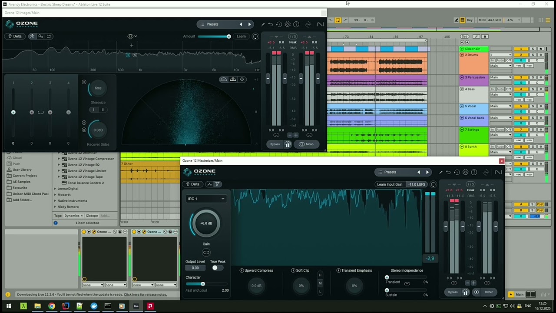Select Stereoize mode I
The width and height of the screenshot is (556, 313).
point(93,110)
